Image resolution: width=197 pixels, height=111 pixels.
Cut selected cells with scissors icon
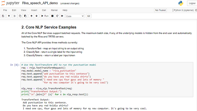click(15, 16)
